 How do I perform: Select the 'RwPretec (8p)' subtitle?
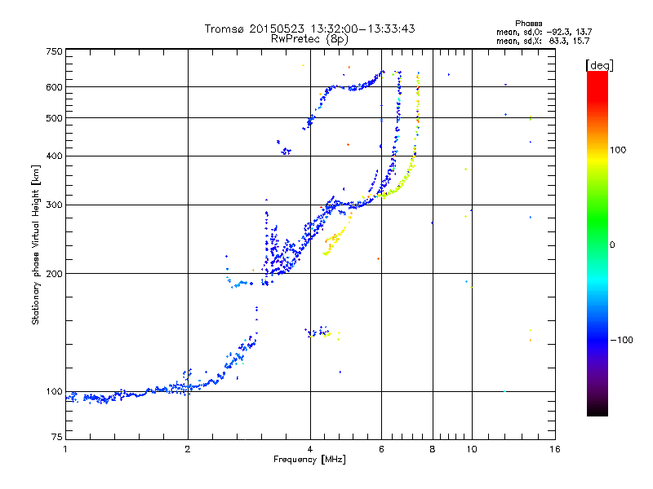[309, 39]
